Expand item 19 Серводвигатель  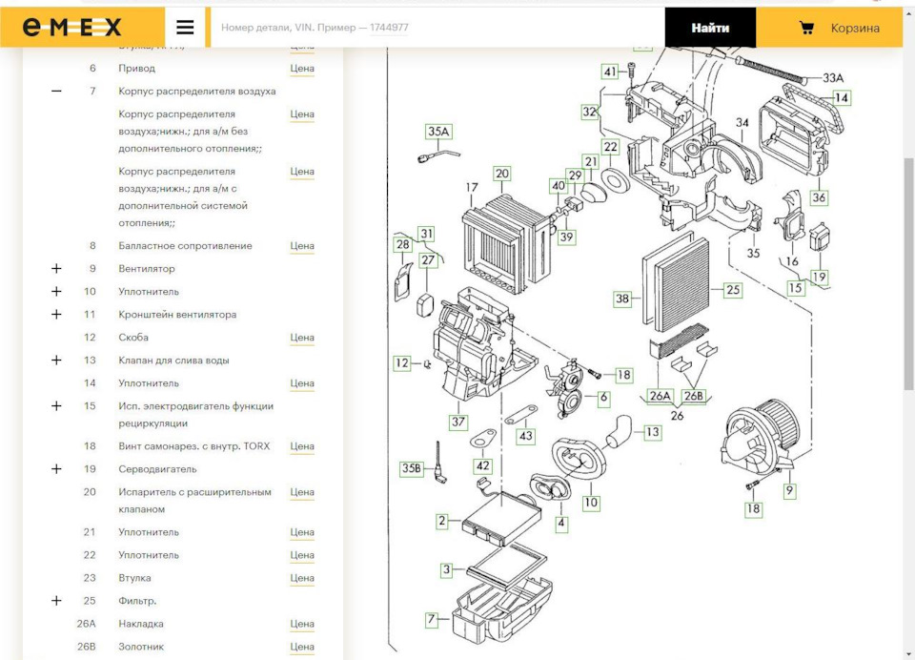click(56, 469)
